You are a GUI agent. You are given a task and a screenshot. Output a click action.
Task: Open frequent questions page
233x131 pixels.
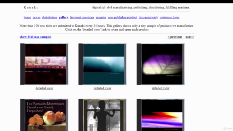coord(82,17)
